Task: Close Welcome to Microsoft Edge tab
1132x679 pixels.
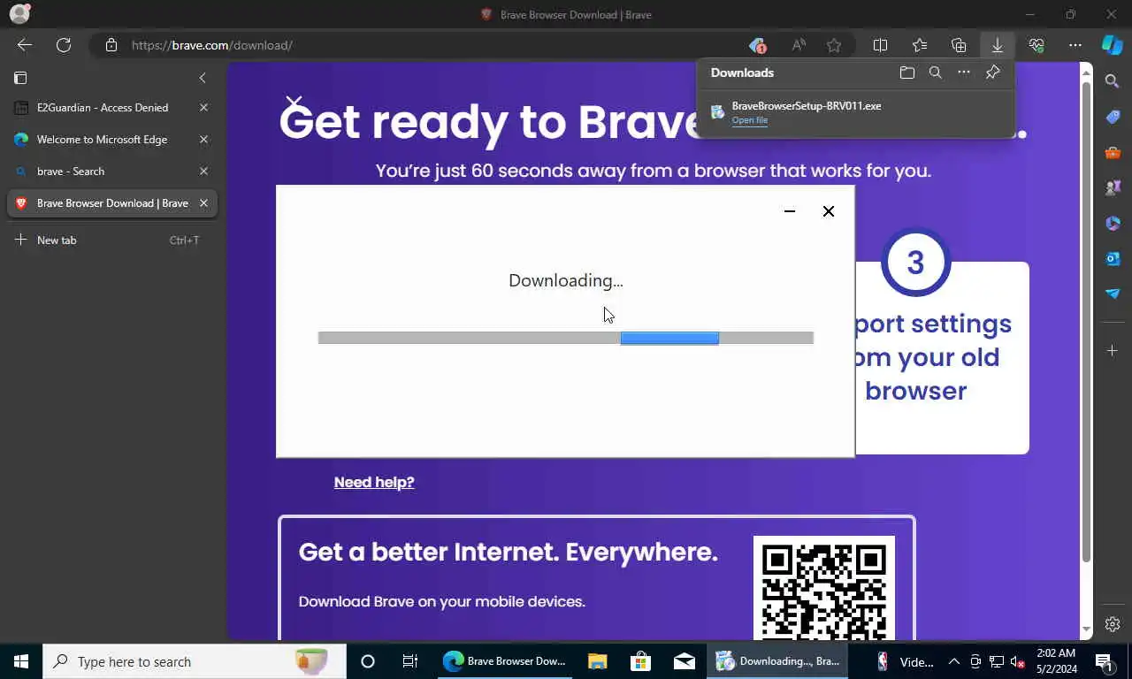Action: pyautogui.click(x=203, y=140)
